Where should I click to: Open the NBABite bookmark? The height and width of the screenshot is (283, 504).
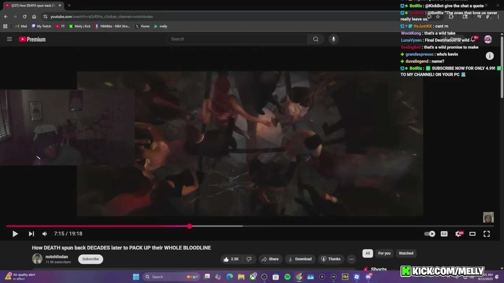click(x=112, y=26)
